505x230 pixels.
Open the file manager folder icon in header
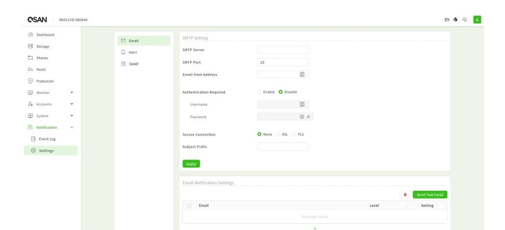point(447,20)
